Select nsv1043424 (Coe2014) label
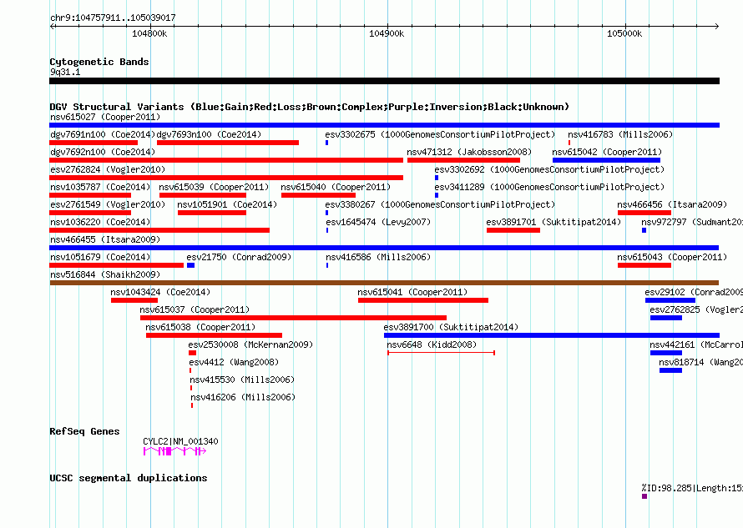This screenshot has height=528, width=743. tap(160, 292)
